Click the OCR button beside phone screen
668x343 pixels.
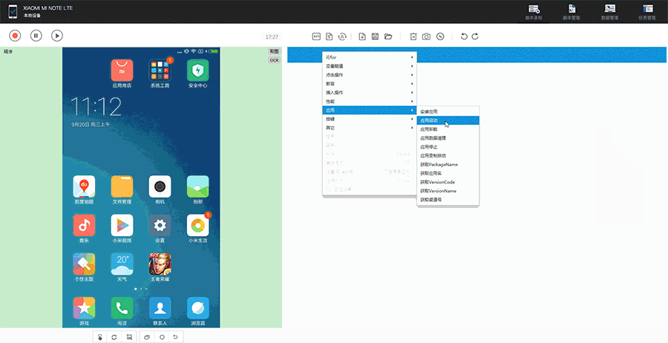pyautogui.click(x=274, y=60)
